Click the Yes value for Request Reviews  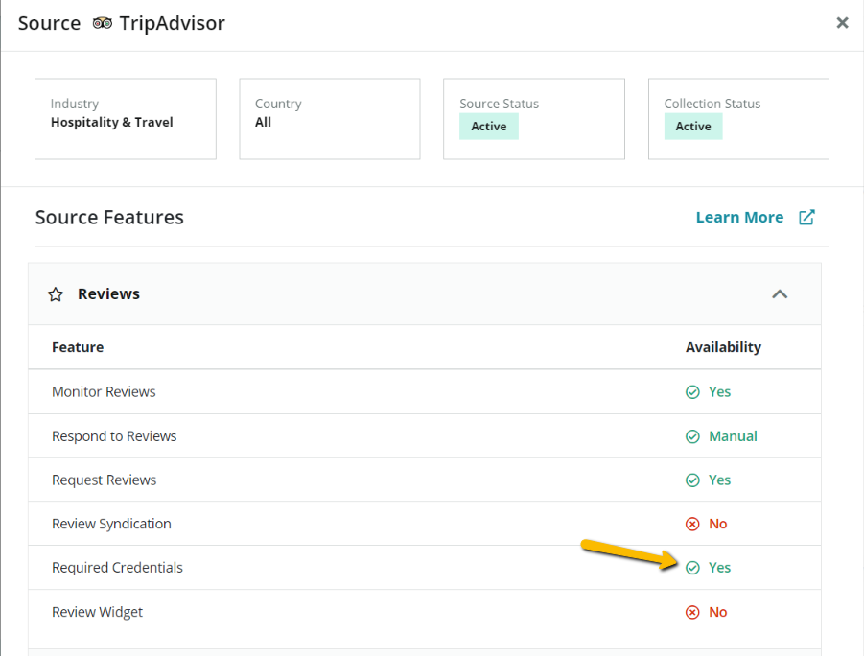point(719,480)
